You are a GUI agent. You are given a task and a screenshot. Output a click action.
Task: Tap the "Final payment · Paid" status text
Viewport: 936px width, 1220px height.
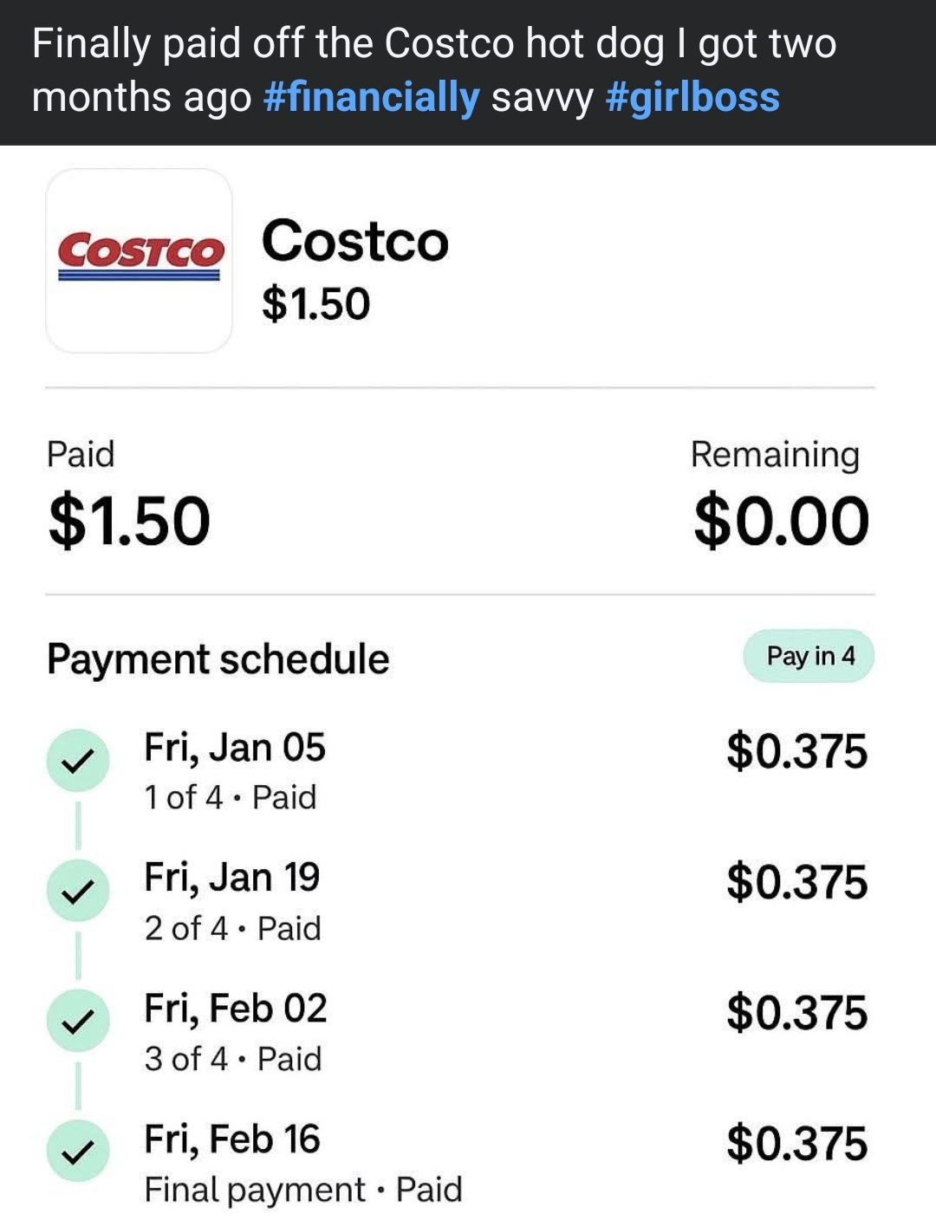click(x=303, y=1190)
